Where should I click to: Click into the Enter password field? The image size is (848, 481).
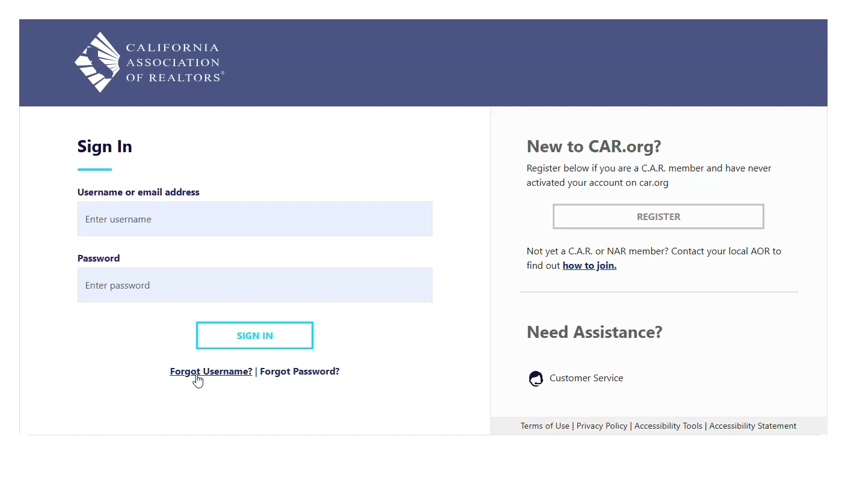pyautogui.click(x=254, y=285)
